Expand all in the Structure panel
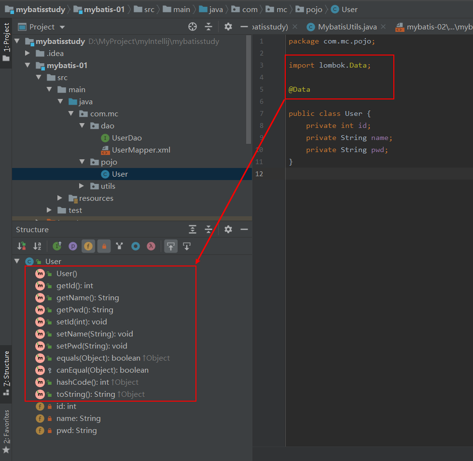Viewport: 473px width, 461px height. (x=193, y=230)
